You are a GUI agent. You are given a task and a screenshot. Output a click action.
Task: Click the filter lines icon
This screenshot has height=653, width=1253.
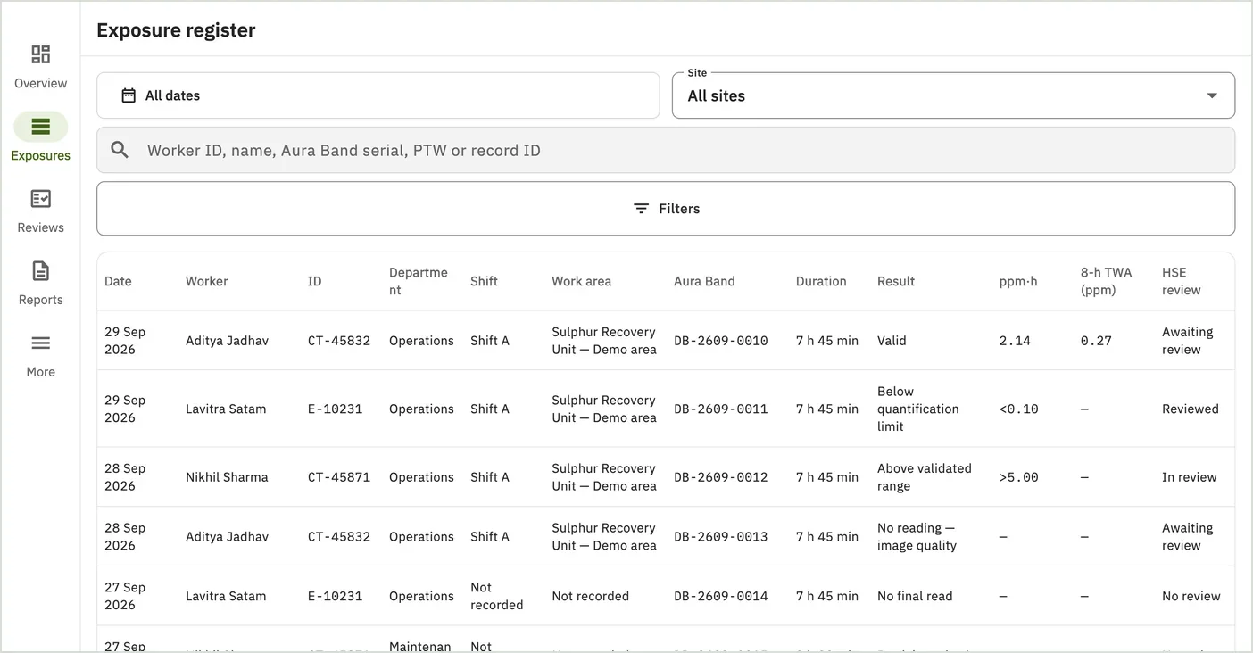click(641, 209)
